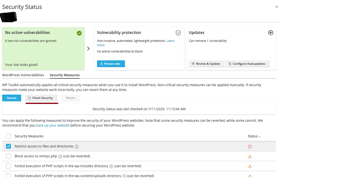Click Review & Update button
347x195 pixels.
tap(207, 64)
